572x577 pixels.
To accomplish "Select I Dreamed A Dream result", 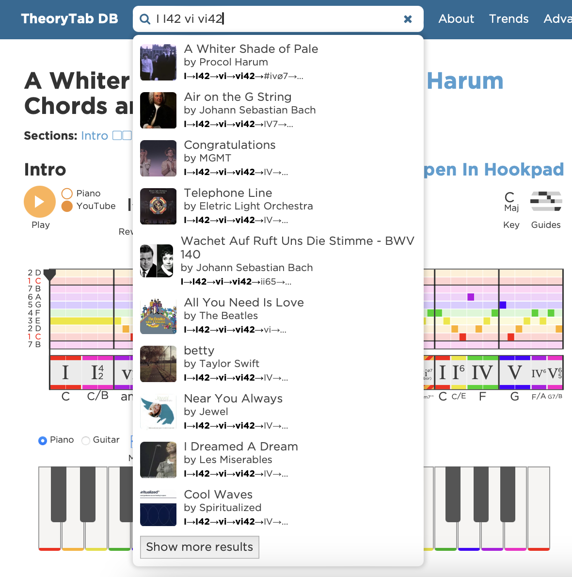I will (x=278, y=460).
